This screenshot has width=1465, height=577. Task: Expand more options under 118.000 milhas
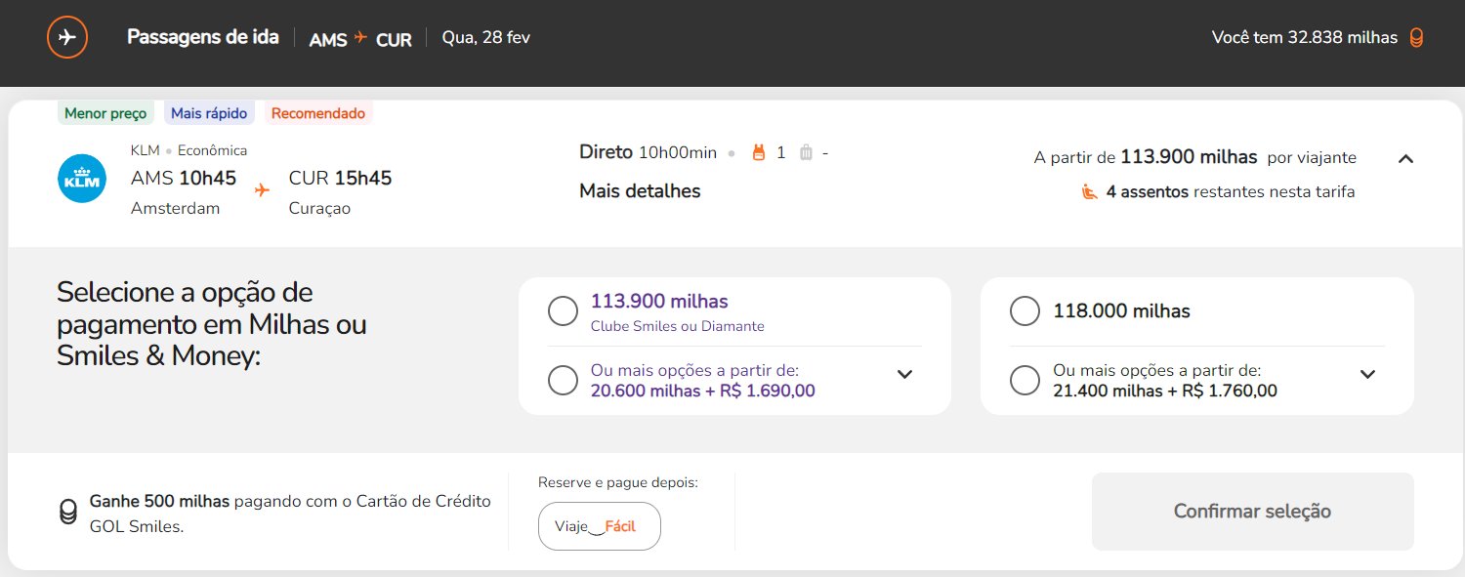click(x=1368, y=374)
